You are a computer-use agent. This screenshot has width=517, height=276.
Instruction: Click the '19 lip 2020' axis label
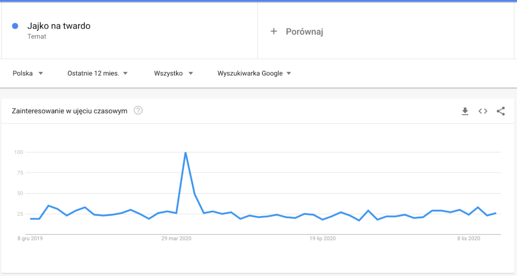[323, 238]
